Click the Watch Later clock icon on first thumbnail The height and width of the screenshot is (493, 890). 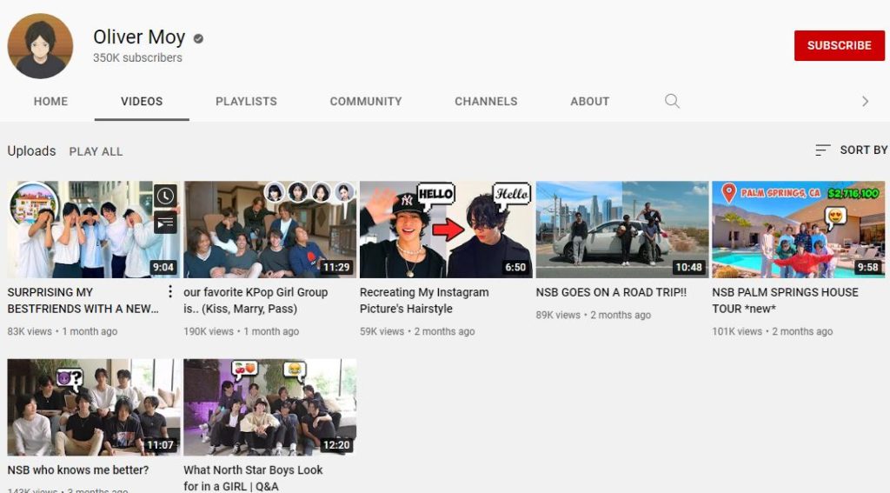pyautogui.click(x=165, y=196)
